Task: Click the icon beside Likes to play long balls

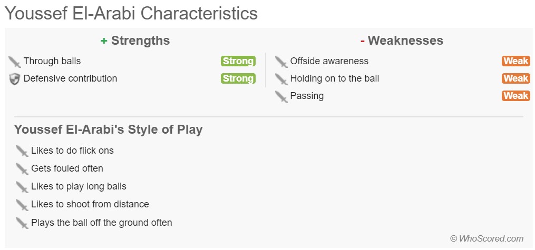Action: 22,187
